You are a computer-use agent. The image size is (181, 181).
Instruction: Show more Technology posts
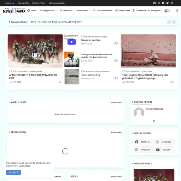[116, 132]
